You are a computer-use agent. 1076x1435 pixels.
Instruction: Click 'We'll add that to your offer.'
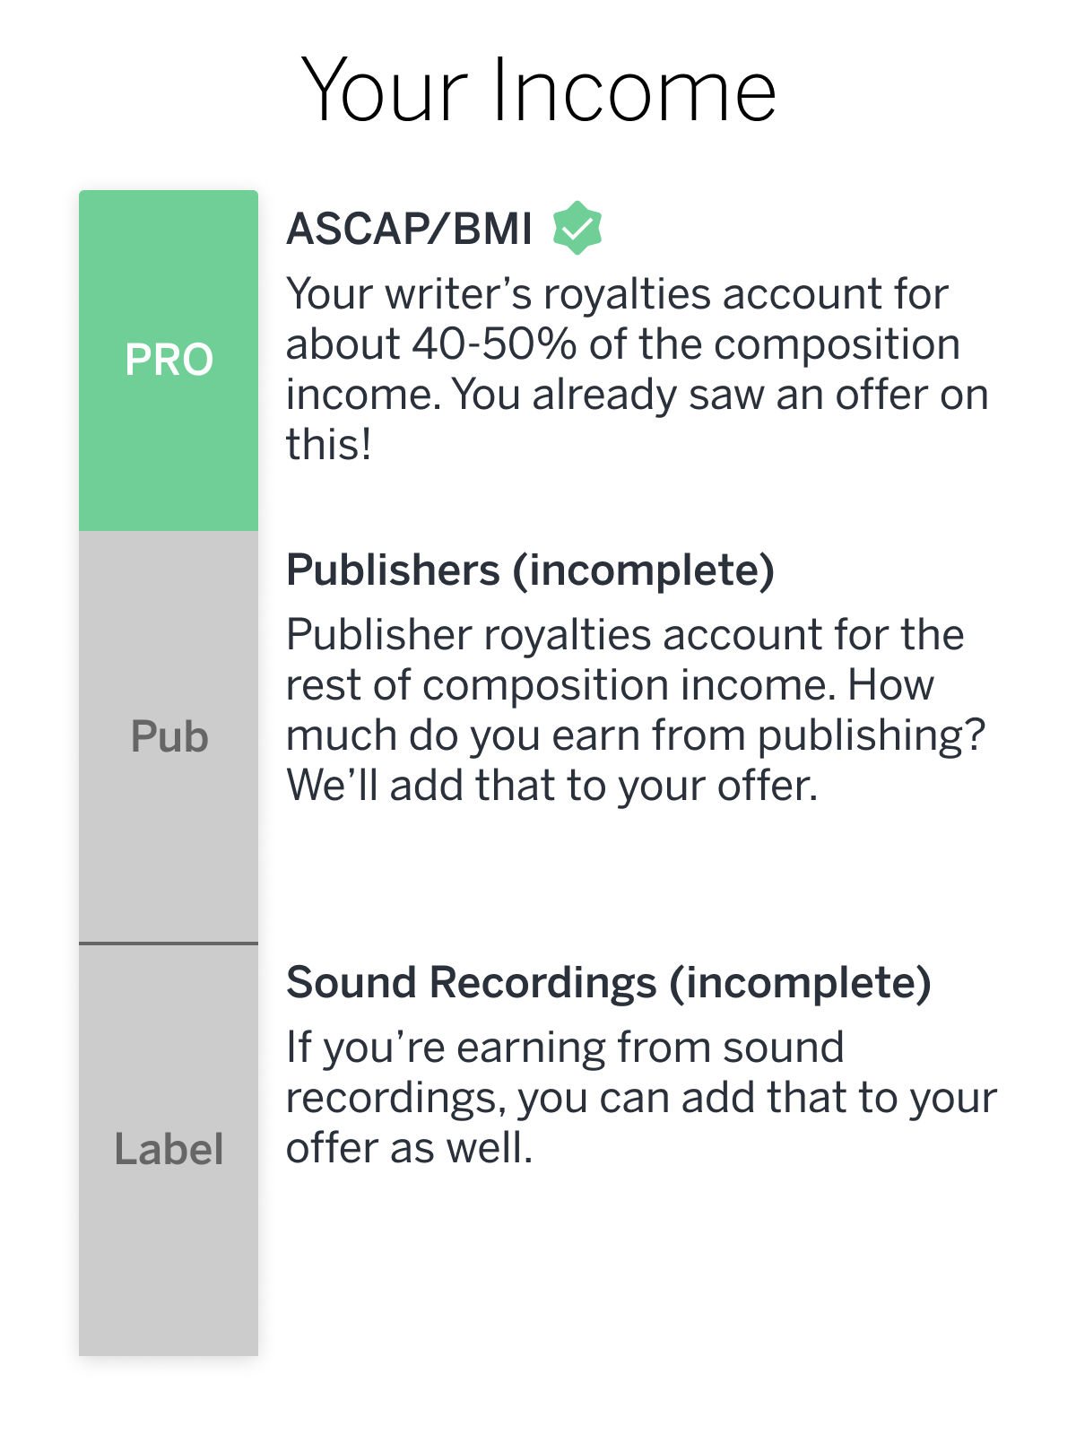coord(551,786)
